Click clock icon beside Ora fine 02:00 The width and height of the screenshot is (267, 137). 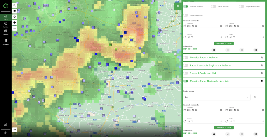(x=227, y=37)
